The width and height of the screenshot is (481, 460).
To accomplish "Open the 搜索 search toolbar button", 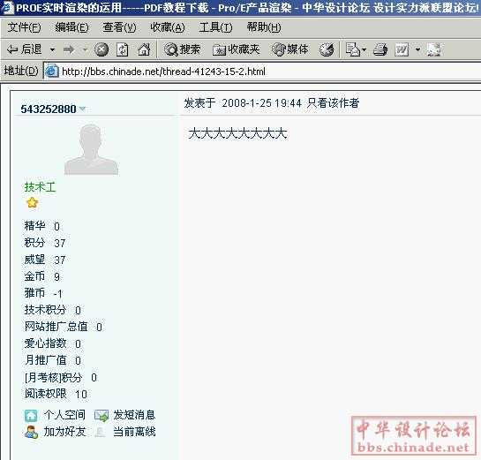I will click(182, 49).
